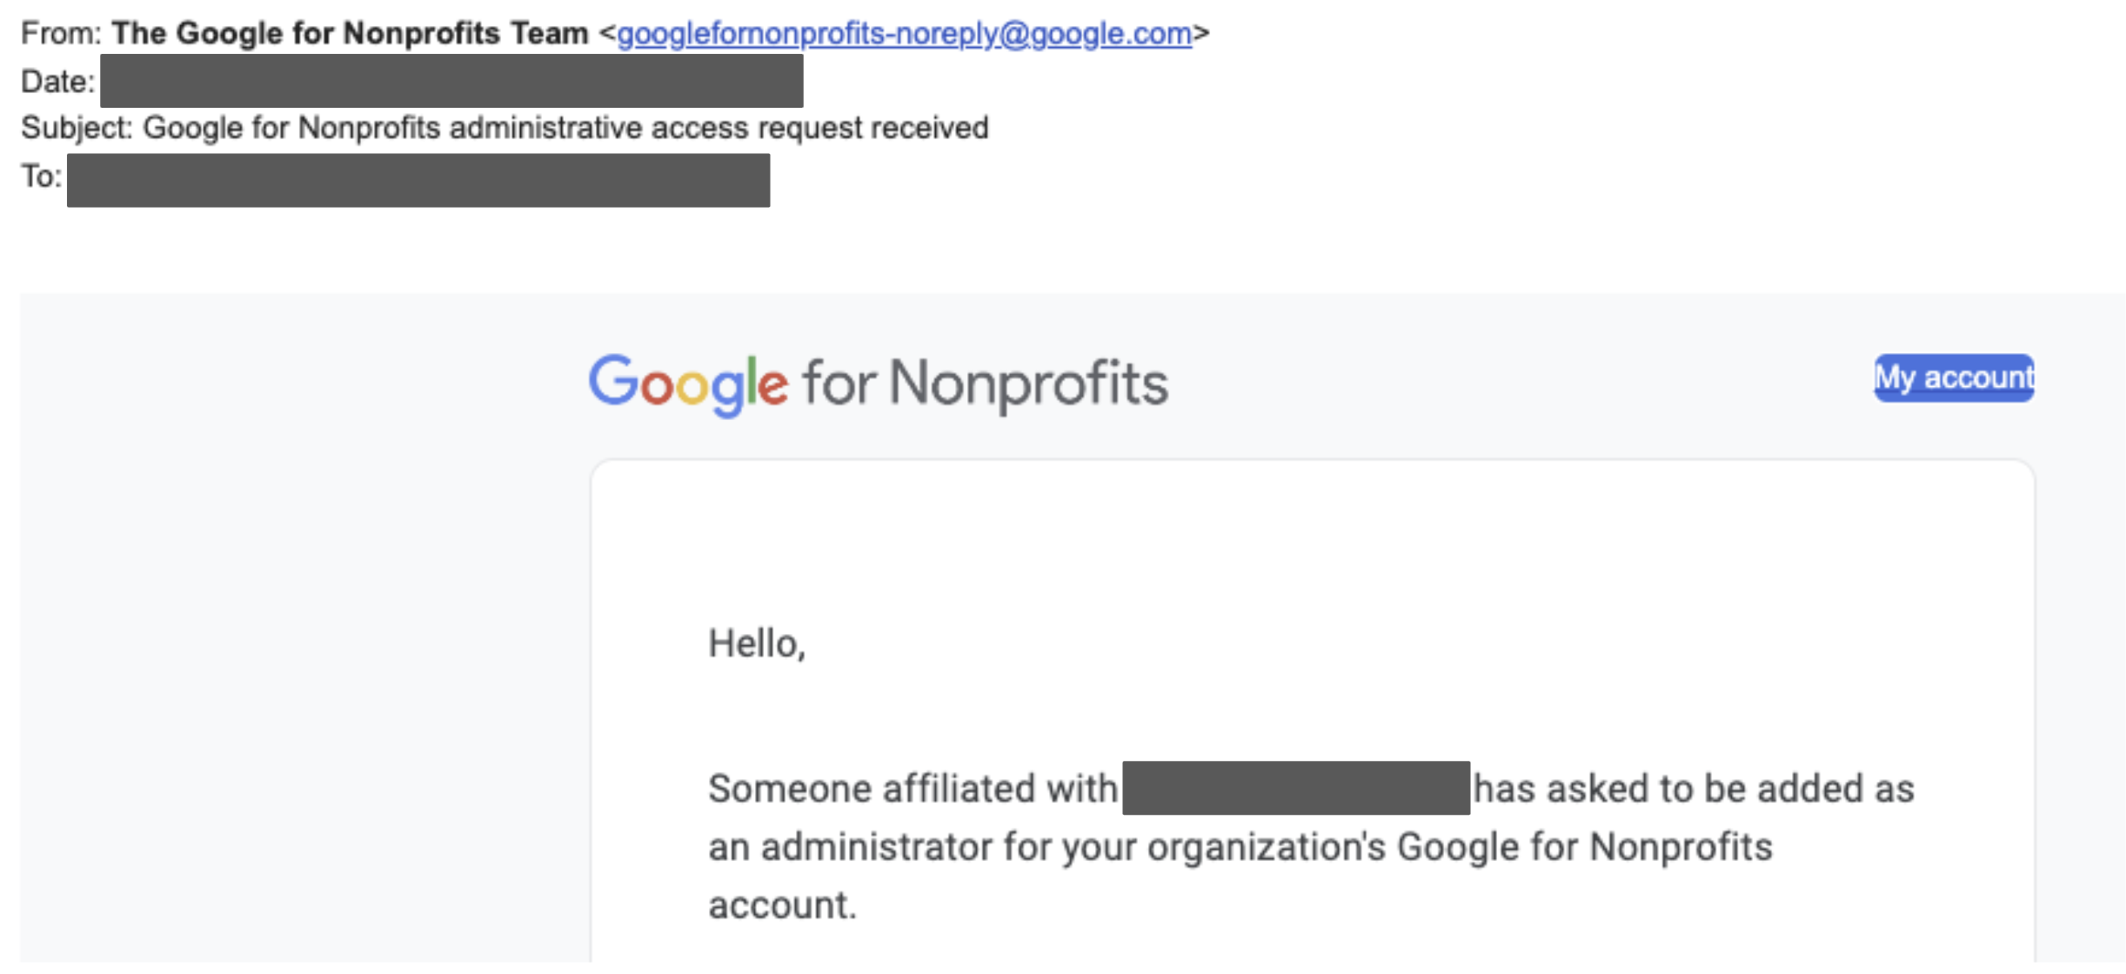Click the "From:" header label
Image resolution: width=2126 pixels, height=974 pixels.
coord(61,33)
